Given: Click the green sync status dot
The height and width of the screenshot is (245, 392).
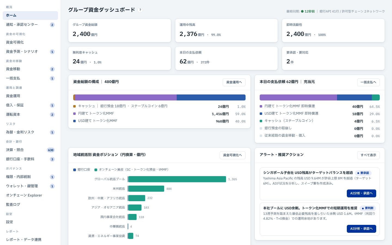Looking at the screenshot, I should [x=302, y=11].
